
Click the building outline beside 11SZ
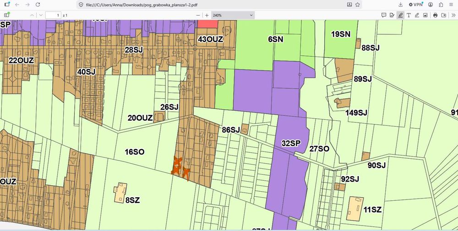pyautogui.click(x=355, y=209)
